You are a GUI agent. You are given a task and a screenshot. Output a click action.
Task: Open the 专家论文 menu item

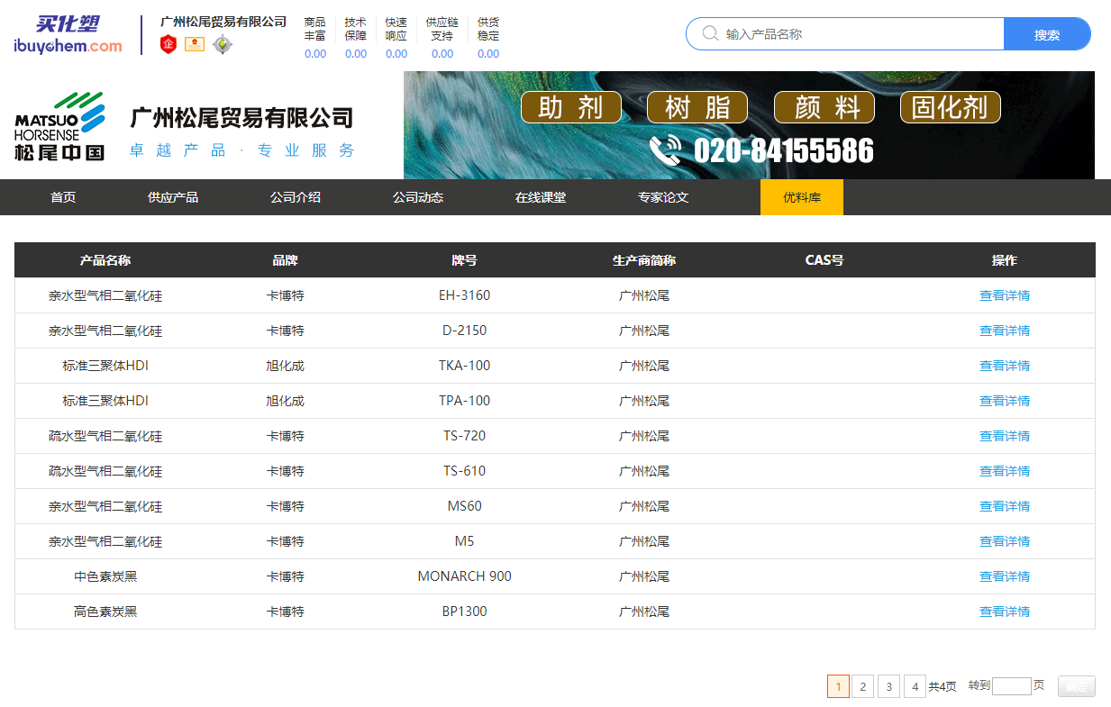[663, 197]
